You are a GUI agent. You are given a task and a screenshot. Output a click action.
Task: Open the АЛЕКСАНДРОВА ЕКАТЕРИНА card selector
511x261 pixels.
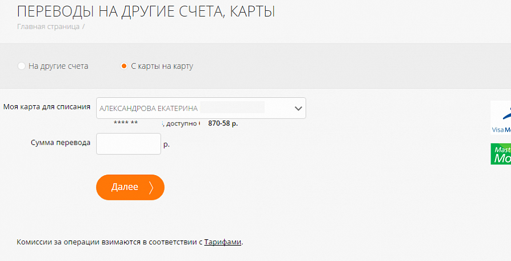(x=194, y=108)
